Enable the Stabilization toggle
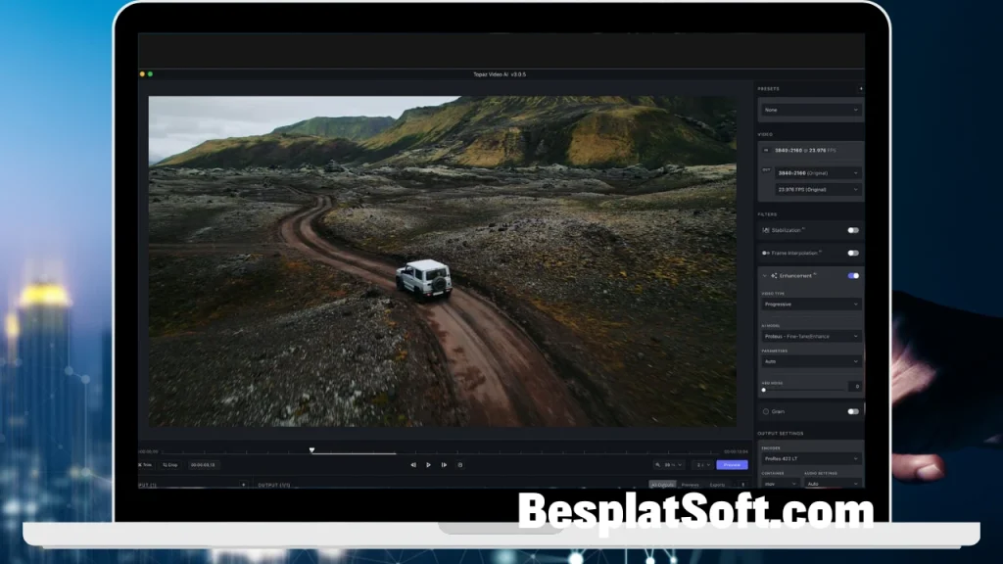Image resolution: width=1003 pixels, height=564 pixels. point(853,229)
